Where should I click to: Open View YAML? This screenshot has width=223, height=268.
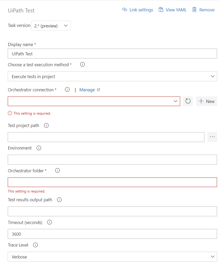(x=172, y=10)
